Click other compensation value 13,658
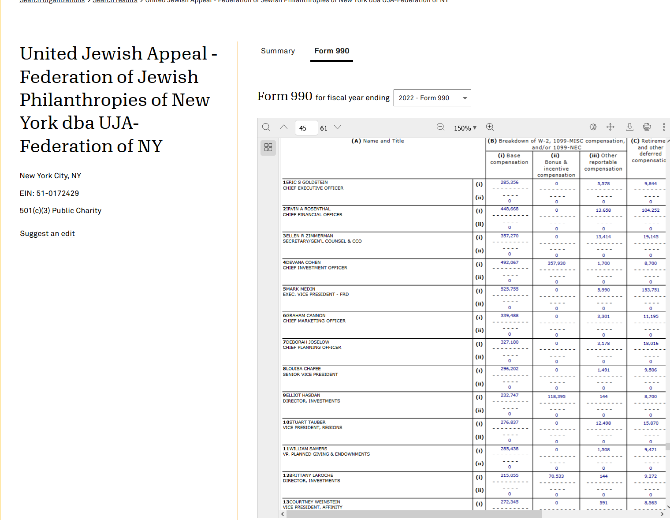Screen dimensions: 670x520 pyautogui.click(x=603, y=210)
